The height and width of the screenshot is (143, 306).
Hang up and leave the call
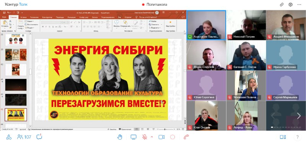pos(186,137)
